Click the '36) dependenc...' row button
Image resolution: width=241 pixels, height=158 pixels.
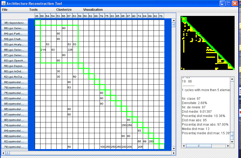(14, 23)
